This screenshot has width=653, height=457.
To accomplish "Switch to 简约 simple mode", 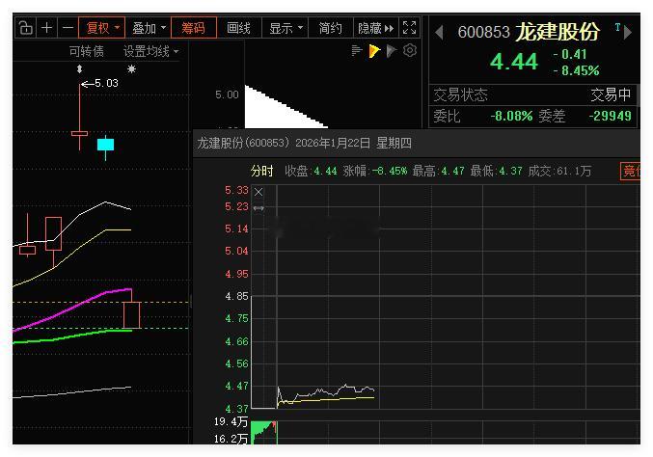I will coord(330,28).
